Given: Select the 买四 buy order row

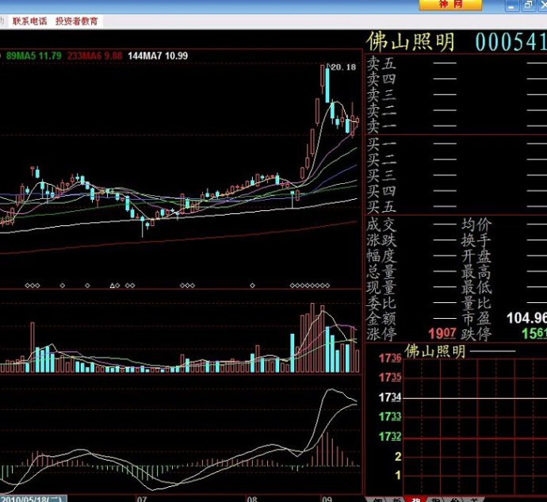Looking at the screenshot, I should 456,191.
